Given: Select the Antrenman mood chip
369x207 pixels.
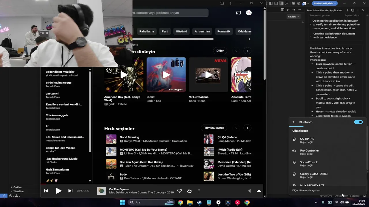Looking at the screenshot, I should (x=202, y=31).
